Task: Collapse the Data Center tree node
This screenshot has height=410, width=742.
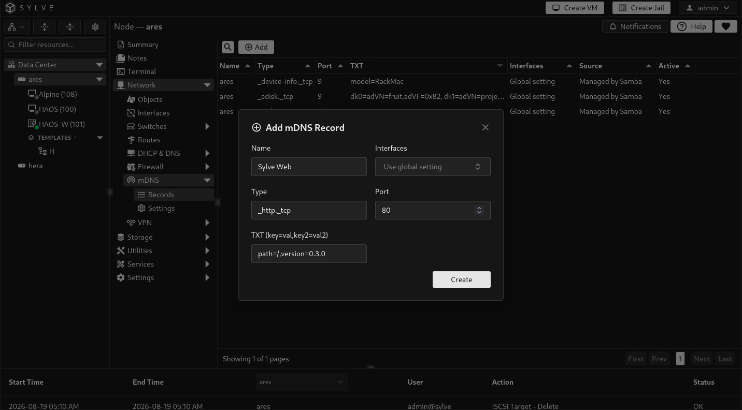Action: (99, 65)
